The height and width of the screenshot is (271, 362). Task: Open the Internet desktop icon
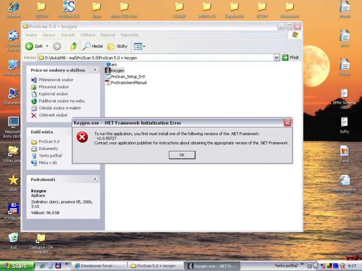pyautogui.click(x=13, y=10)
